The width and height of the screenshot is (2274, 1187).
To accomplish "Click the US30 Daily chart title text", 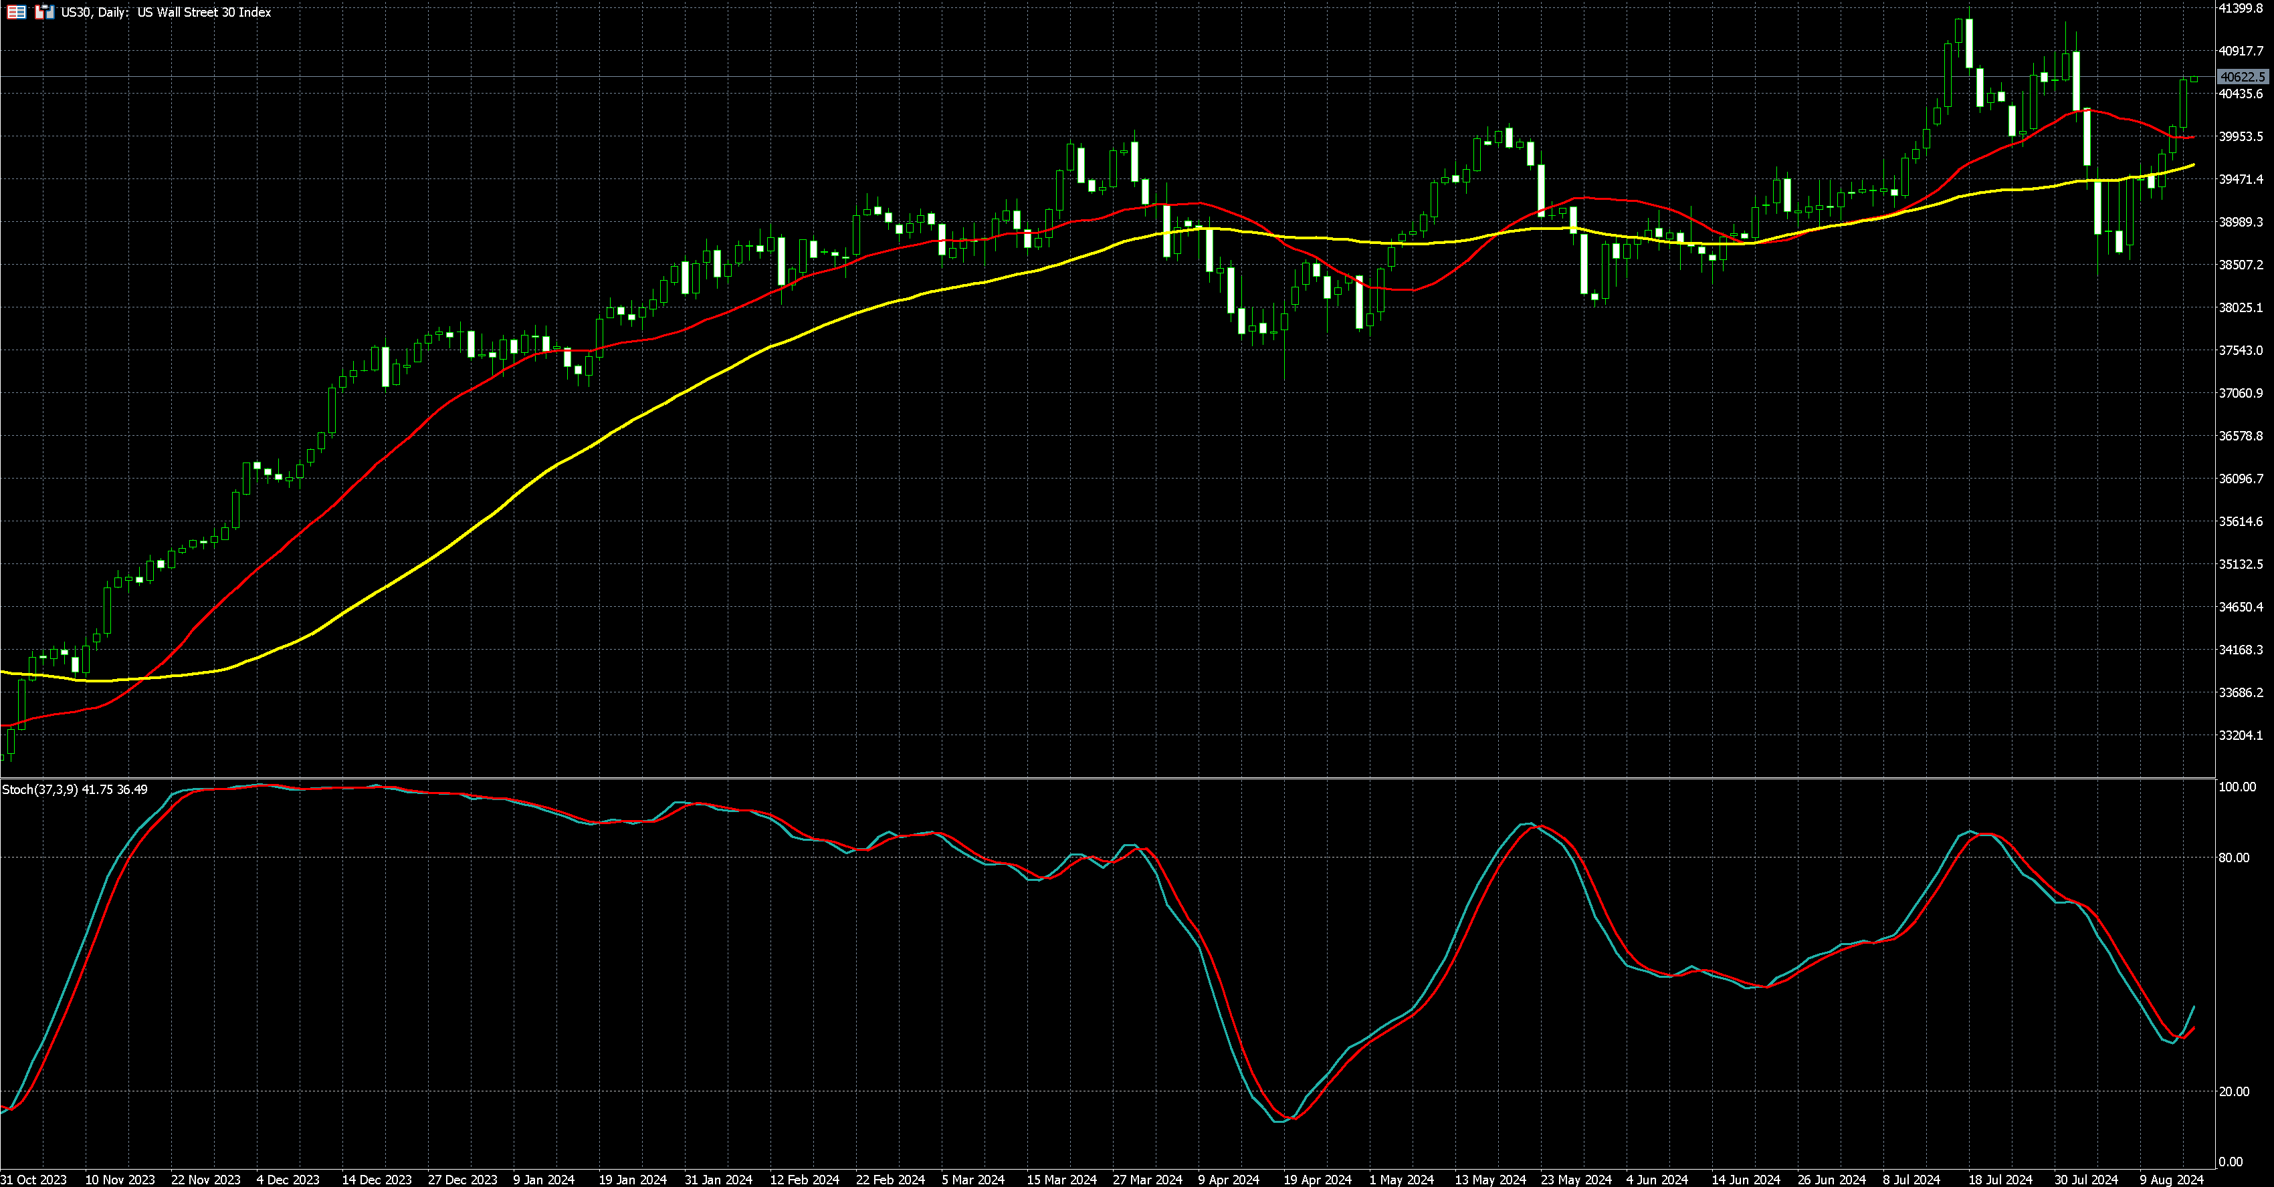I will pos(166,12).
